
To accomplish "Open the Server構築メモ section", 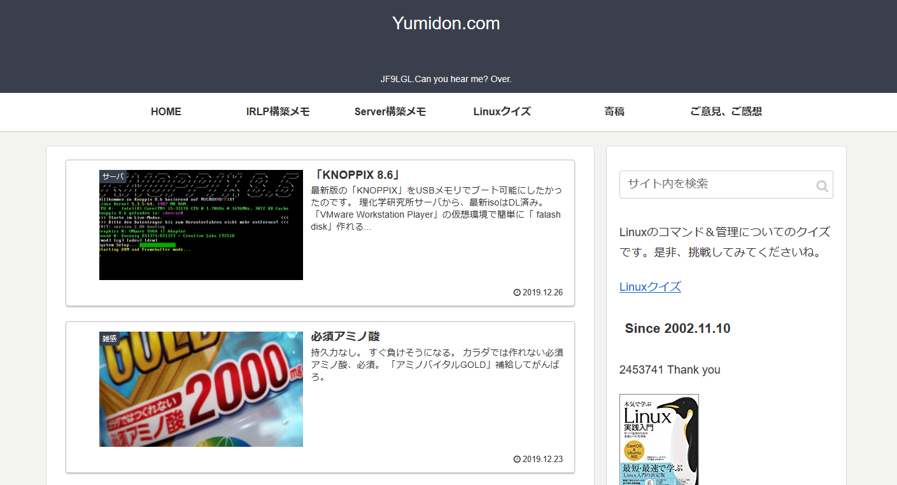I will [390, 111].
